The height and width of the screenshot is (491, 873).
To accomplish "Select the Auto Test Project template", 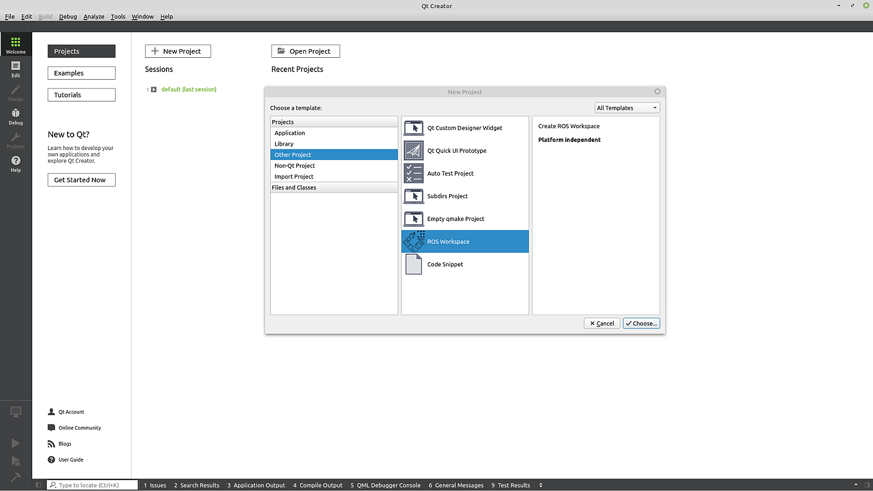I will point(450,173).
